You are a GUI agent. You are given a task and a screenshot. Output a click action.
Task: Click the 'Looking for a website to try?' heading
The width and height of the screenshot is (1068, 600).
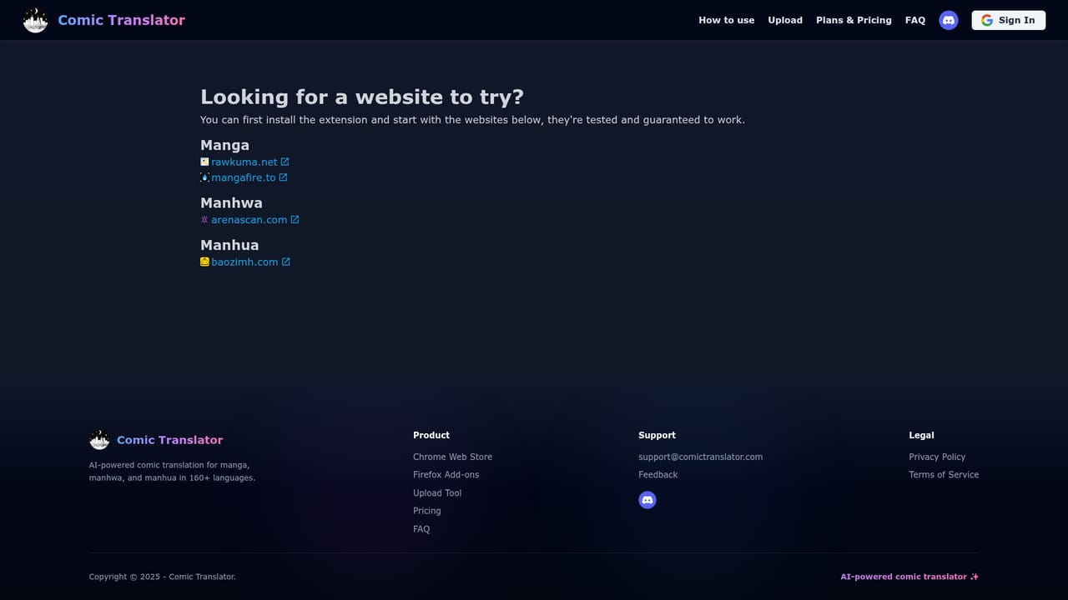pos(362,97)
